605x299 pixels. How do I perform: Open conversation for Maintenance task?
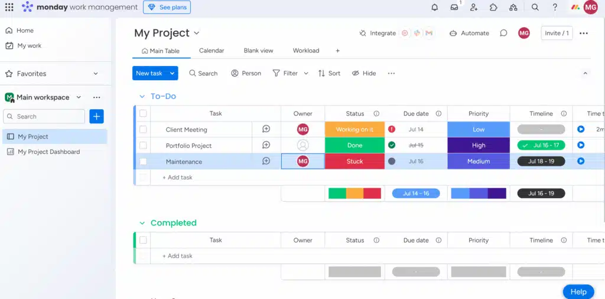tap(266, 161)
